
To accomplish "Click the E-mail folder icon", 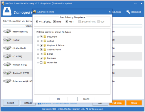I will [x=45, y=54].
